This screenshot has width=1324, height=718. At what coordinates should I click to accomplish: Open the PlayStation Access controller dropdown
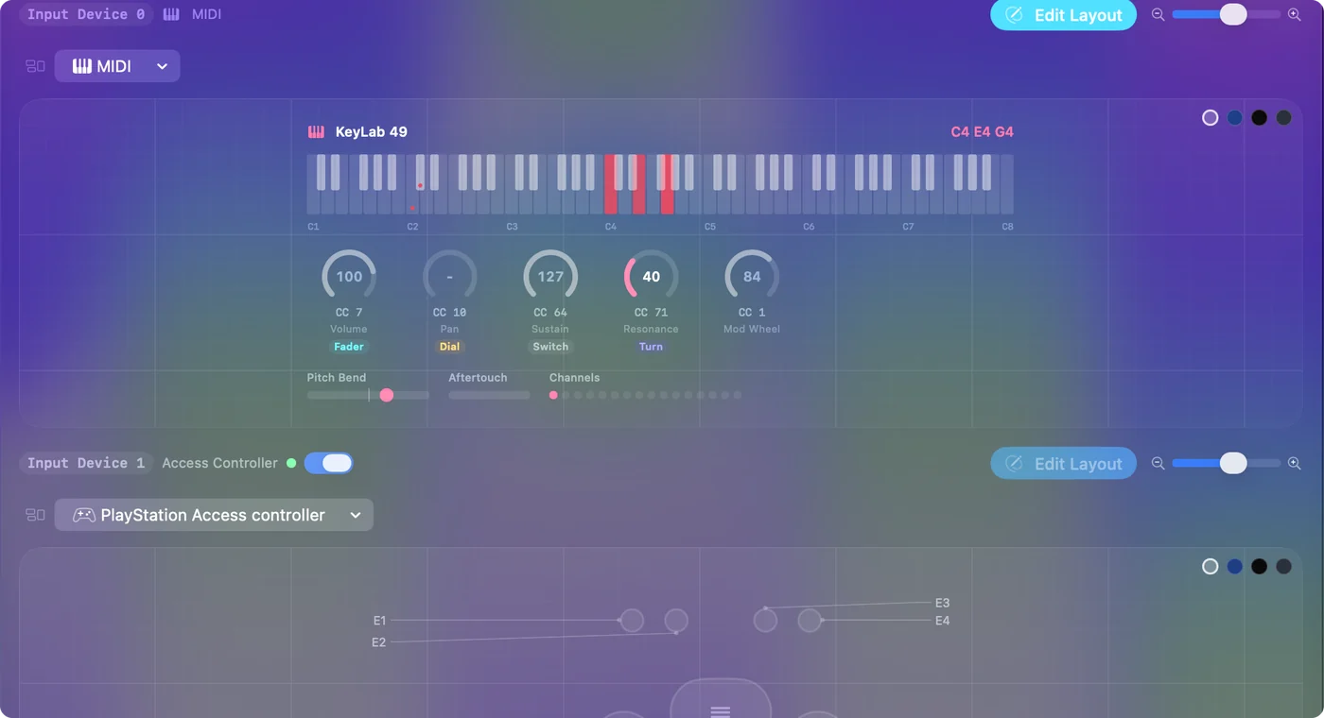pos(214,515)
